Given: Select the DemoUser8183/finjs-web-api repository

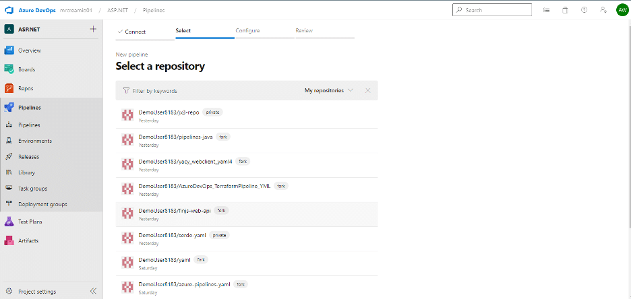Looking at the screenshot, I should pyautogui.click(x=247, y=214).
